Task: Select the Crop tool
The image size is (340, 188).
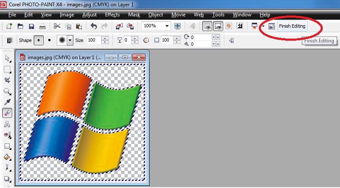Action: point(7,80)
